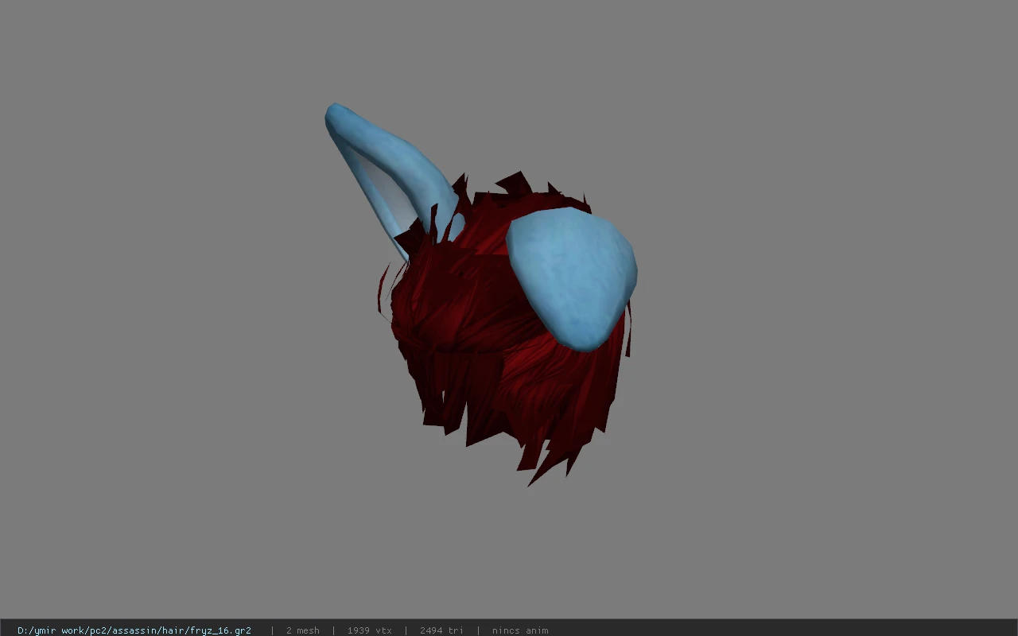Click the "2 mesh" status entry
Image resolution: width=1018 pixels, height=636 pixels.
(303, 630)
